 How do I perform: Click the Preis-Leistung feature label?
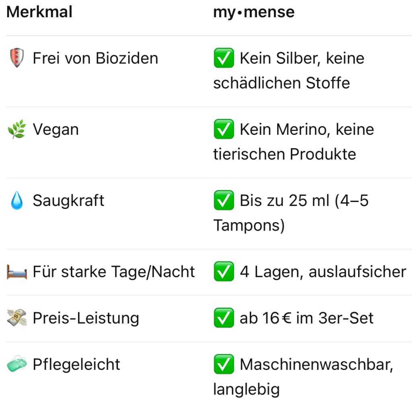point(86,318)
